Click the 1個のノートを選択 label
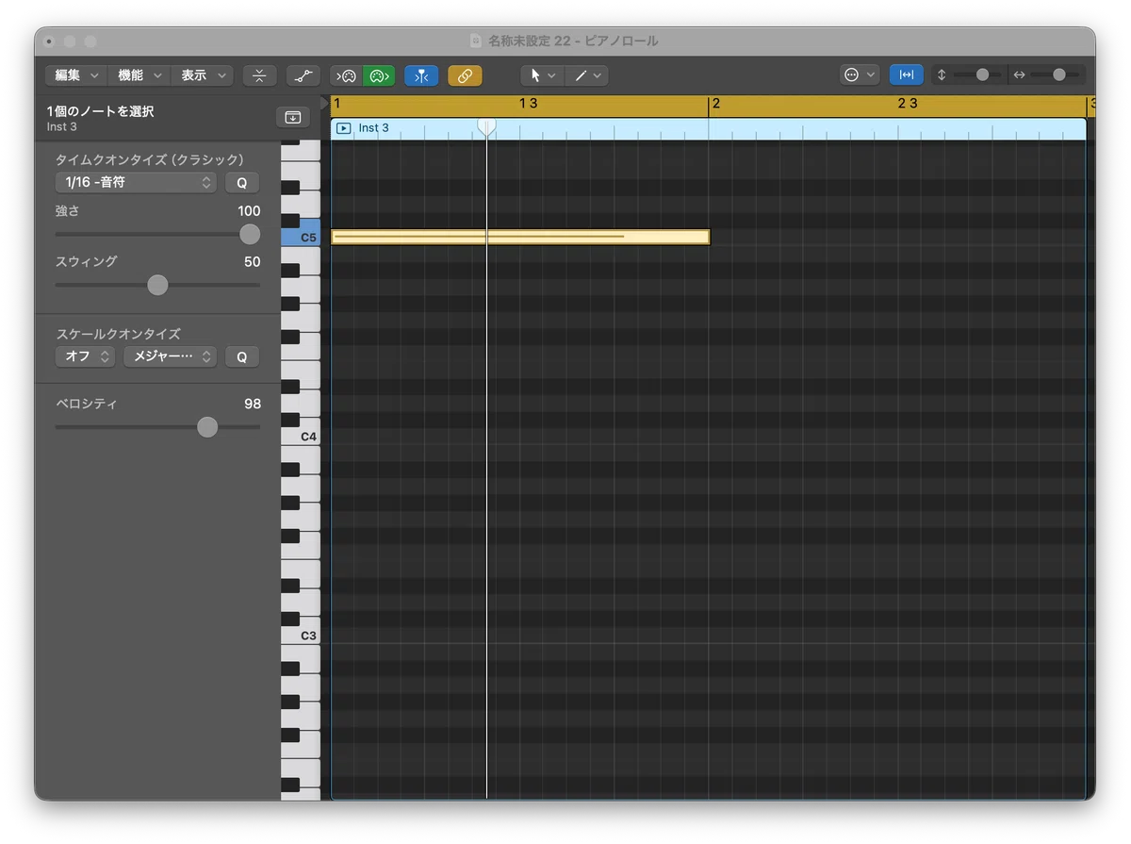 click(100, 111)
